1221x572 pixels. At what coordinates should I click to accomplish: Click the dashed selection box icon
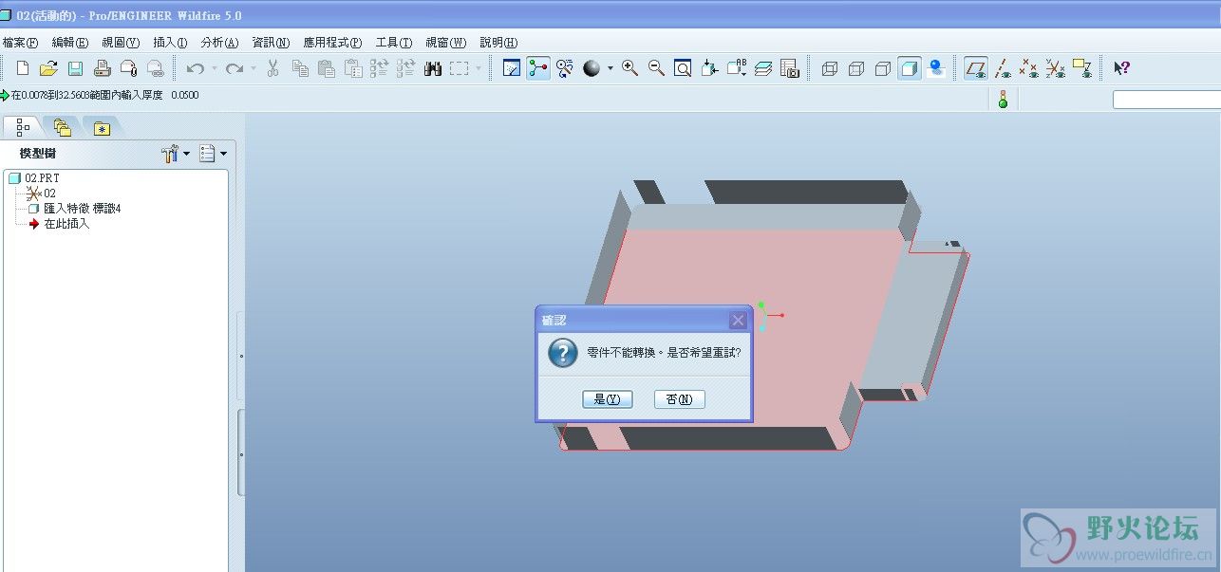(x=460, y=68)
